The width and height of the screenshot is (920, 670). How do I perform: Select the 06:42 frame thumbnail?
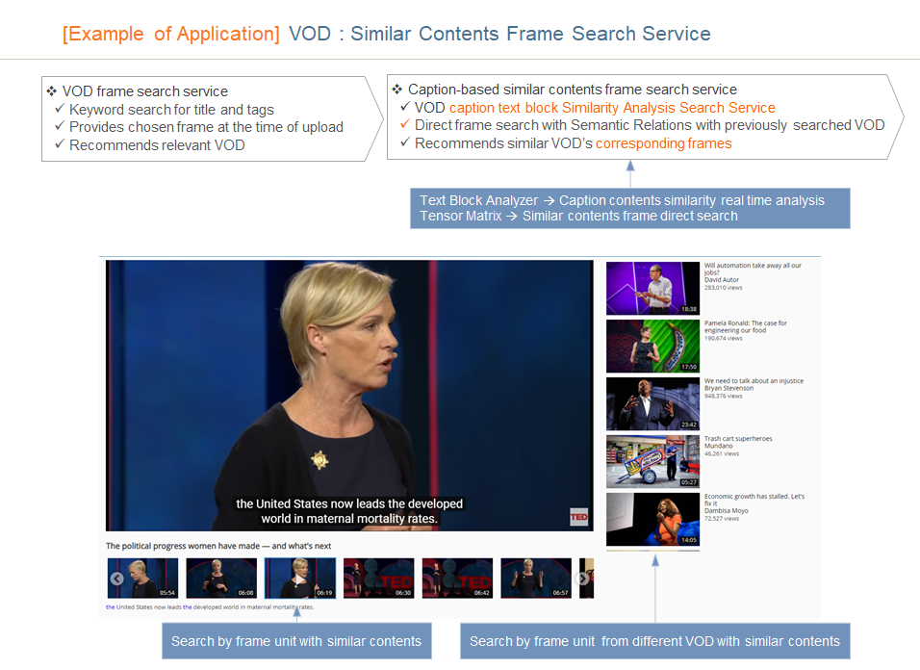(x=457, y=578)
